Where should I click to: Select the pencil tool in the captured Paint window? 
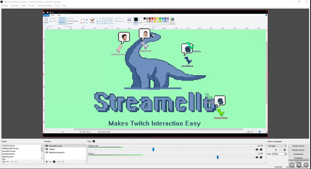point(81,19)
